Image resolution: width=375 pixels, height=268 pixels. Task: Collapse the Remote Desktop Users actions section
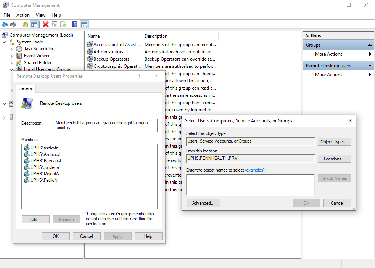click(x=370, y=66)
